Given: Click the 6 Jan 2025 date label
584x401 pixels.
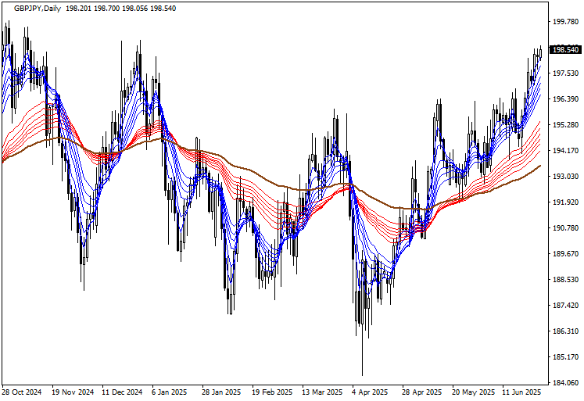Looking at the screenshot, I should pos(170,392).
